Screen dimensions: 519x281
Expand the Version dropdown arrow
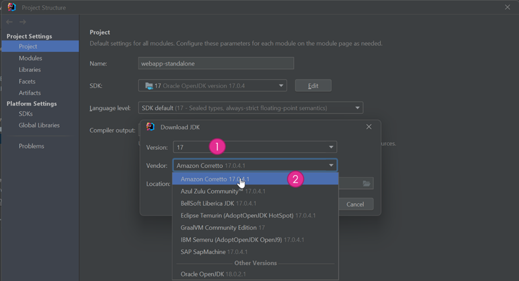331,147
